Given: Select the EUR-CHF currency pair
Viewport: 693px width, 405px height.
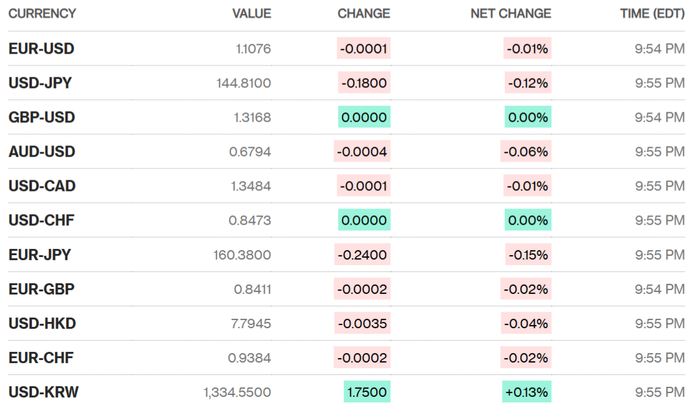Looking at the screenshot, I should click(41, 358).
